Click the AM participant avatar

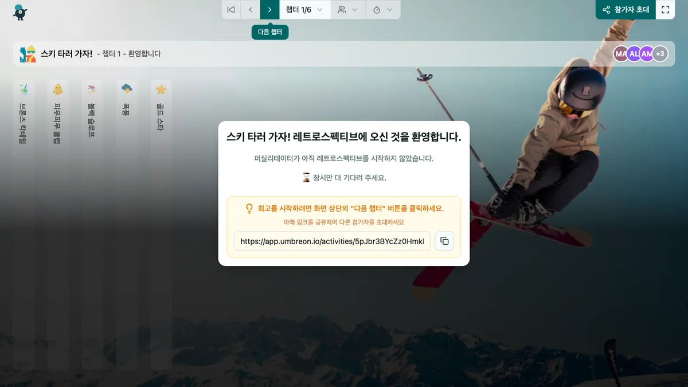click(x=647, y=54)
